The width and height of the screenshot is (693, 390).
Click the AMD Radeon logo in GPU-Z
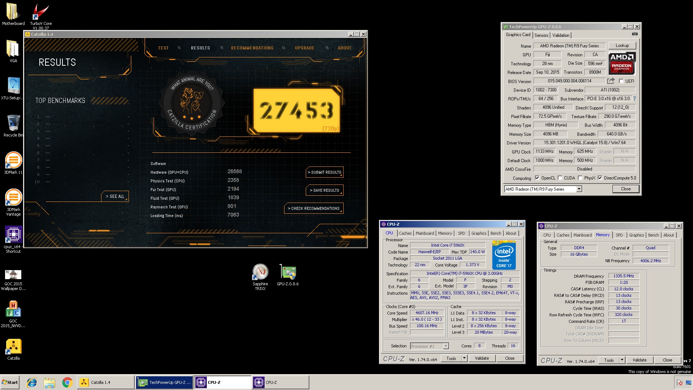coord(622,63)
